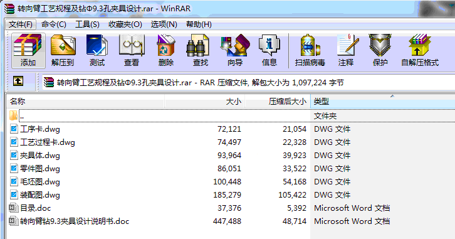
Task: Click the packed size value 21,054
Action: [x=295, y=129]
